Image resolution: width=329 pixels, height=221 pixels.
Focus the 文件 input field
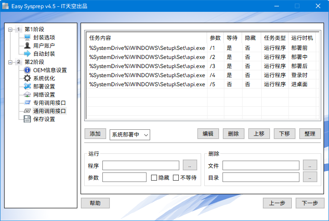click(261, 166)
